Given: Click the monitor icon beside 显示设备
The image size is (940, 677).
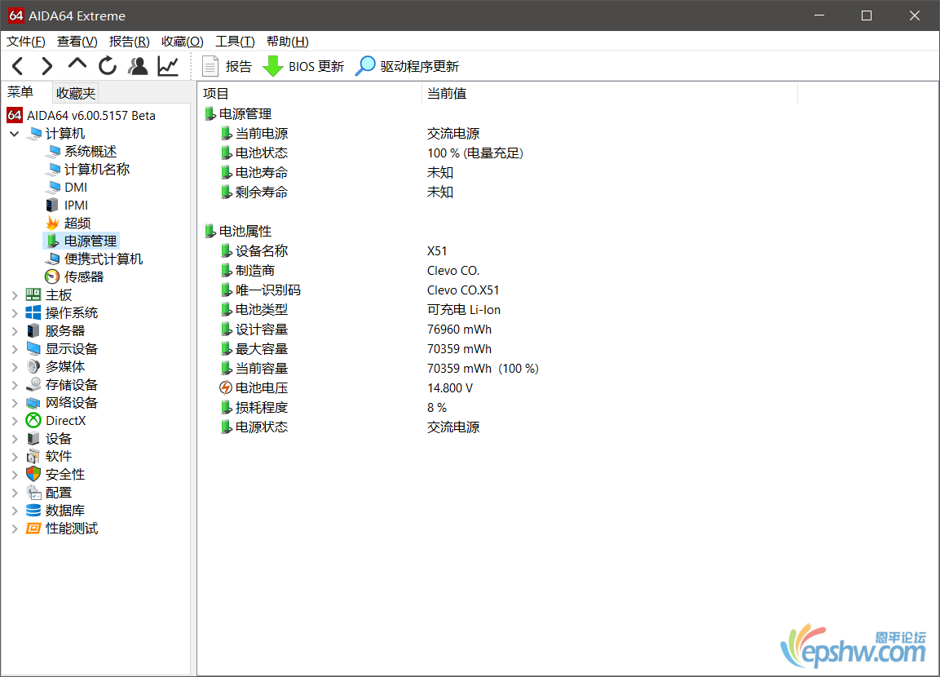Looking at the screenshot, I should pyautogui.click(x=33, y=348).
